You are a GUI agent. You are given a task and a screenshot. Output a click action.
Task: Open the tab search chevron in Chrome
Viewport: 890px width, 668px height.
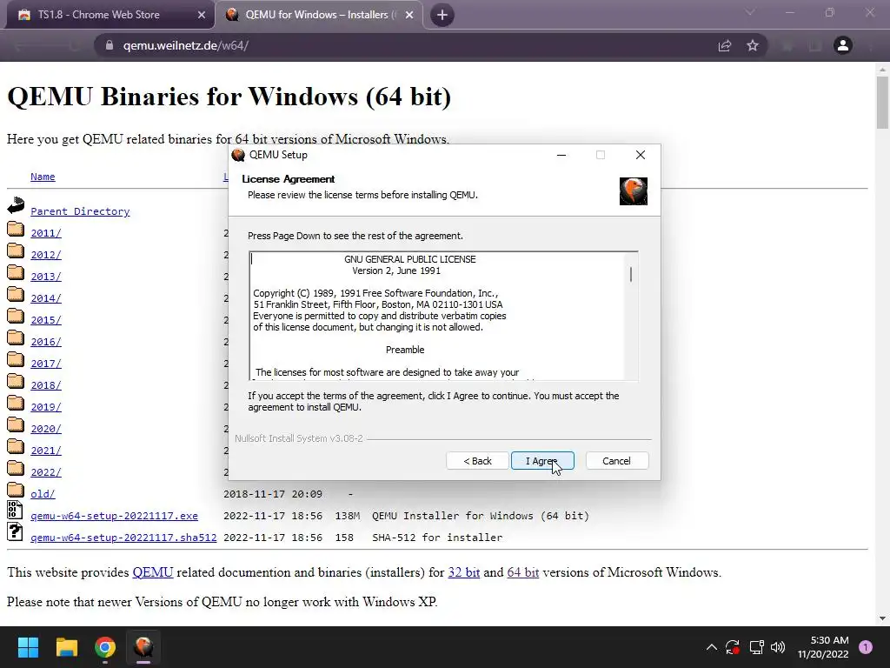tap(750, 12)
